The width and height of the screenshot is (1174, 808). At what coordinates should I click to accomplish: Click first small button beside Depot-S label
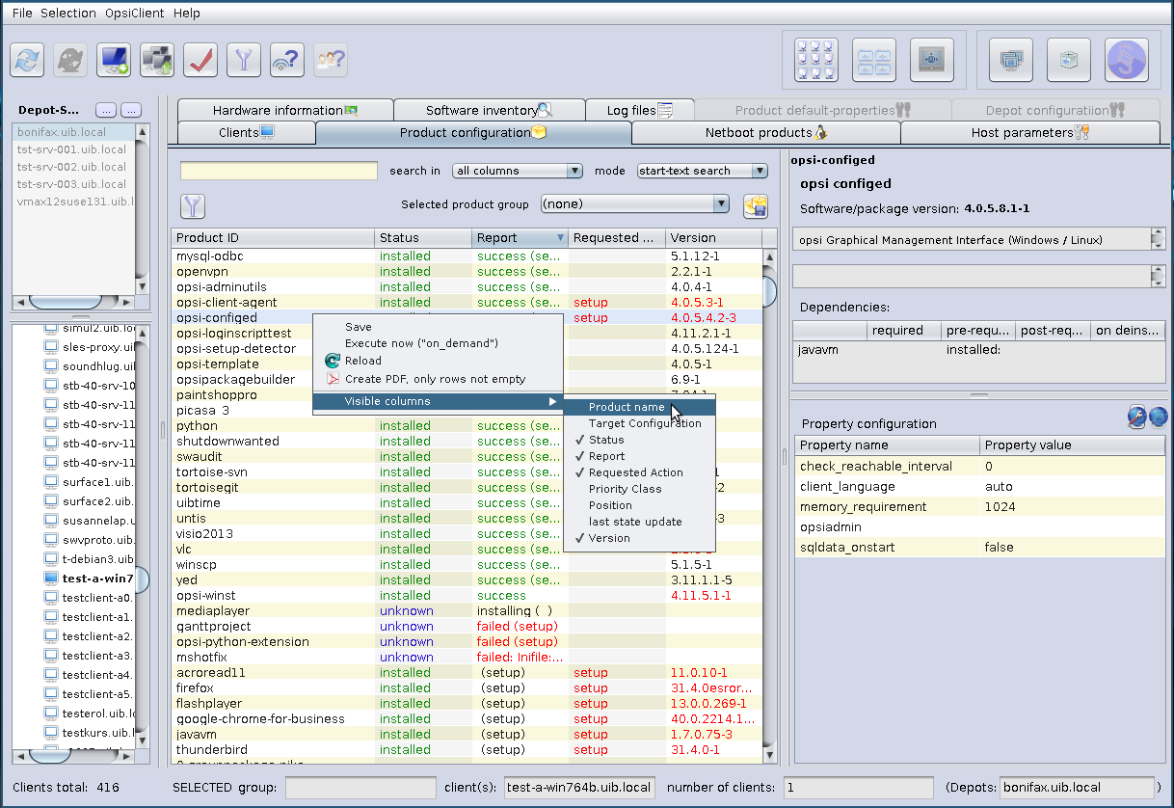tap(106, 110)
